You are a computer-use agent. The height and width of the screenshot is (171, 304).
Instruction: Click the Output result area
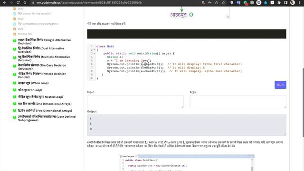point(187,125)
